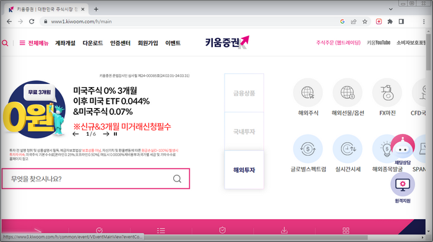This screenshot has width=433, height=242.
Task: Open the 이벤트 menu
Action: tap(173, 43)
